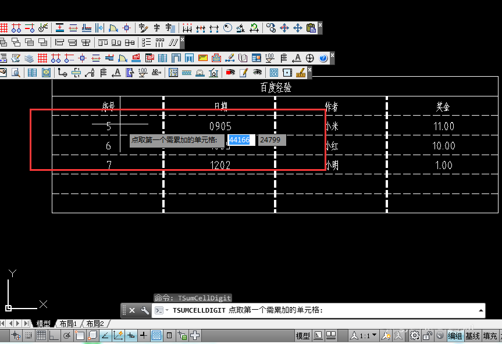
Task: Click the blue four-arrow move icon
Action: 298,28
